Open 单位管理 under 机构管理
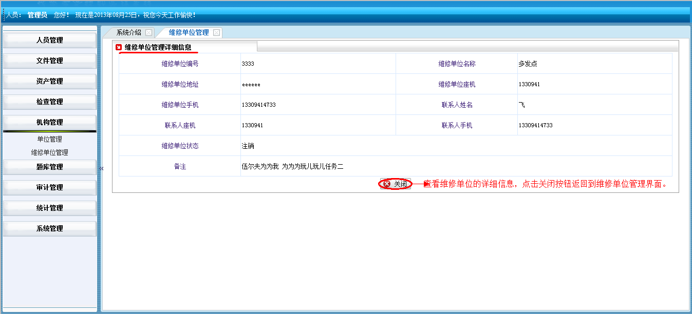The image size is (692, 314). pos(49,139)
